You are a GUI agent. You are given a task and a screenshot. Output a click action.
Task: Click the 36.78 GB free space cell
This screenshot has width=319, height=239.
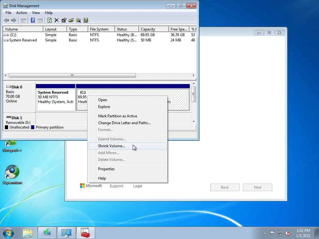pyautogui.click(x=178, y=35)
